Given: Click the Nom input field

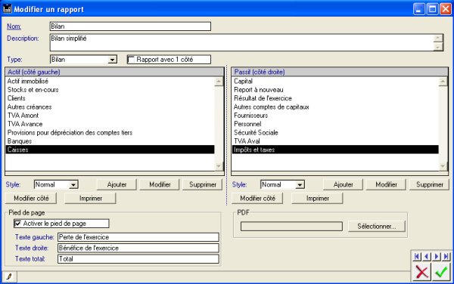Looking at the screenshot, I should pos(130,26).
